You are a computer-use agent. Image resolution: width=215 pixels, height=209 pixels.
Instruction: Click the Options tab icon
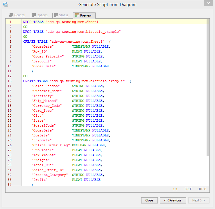[x=34, y=15]
